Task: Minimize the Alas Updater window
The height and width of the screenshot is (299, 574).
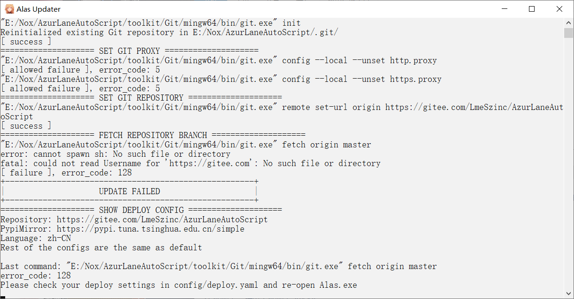Action: pos(504,8)
